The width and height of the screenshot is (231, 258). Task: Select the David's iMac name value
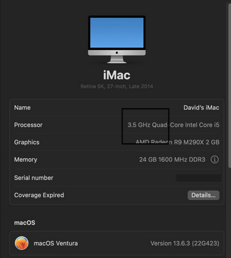tap(201, 107)
